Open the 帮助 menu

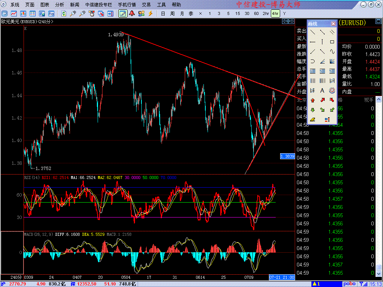click(177, 4)
